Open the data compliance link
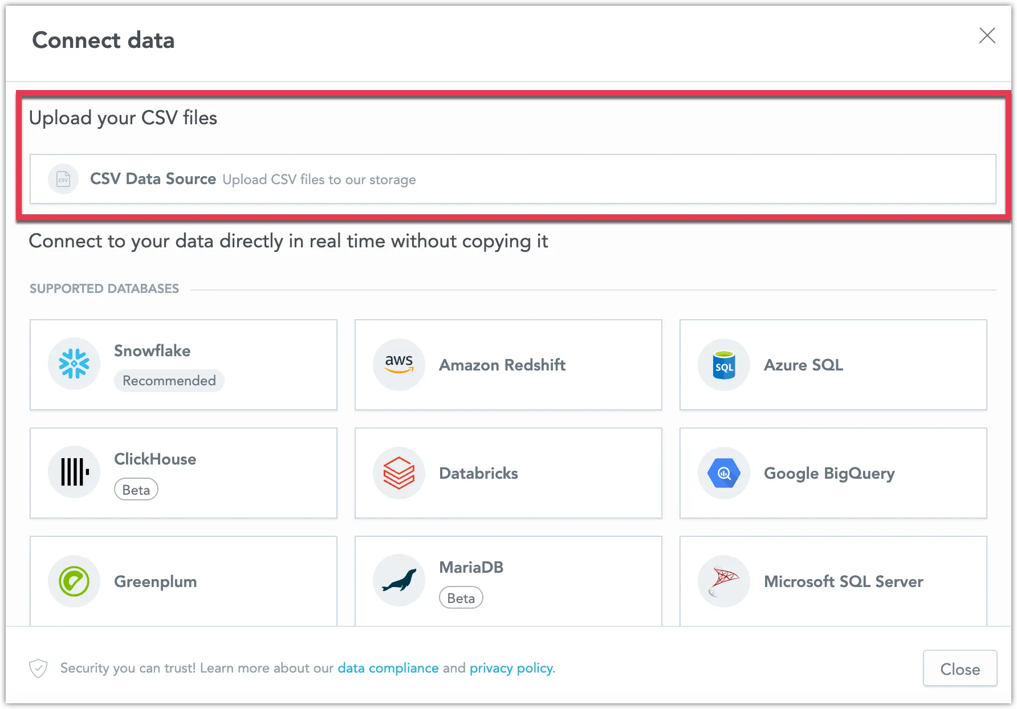Screen dimensions: 1017x709 (388, 668)
